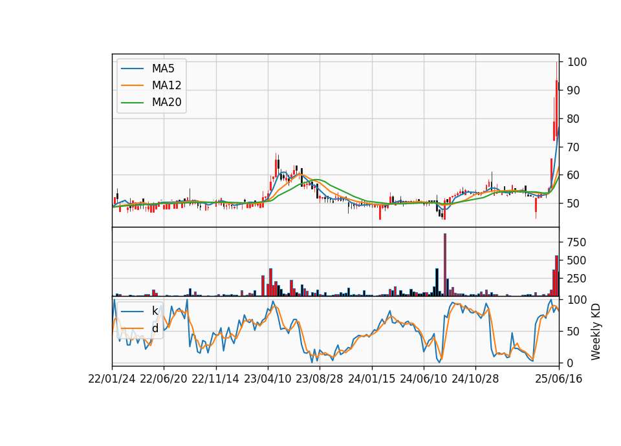Click the 22/06/20 date tick label

point(164,379)
